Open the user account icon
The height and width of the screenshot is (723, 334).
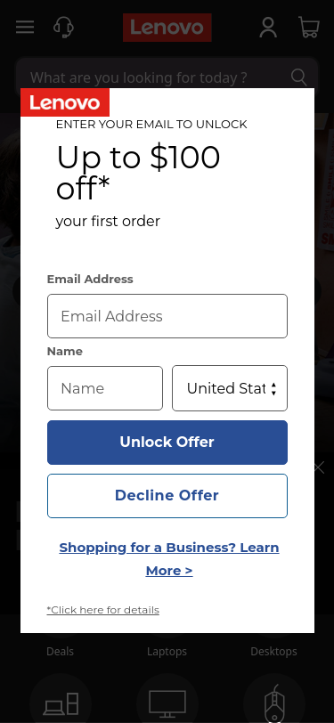pyautogui.click(x=268, y=28)
